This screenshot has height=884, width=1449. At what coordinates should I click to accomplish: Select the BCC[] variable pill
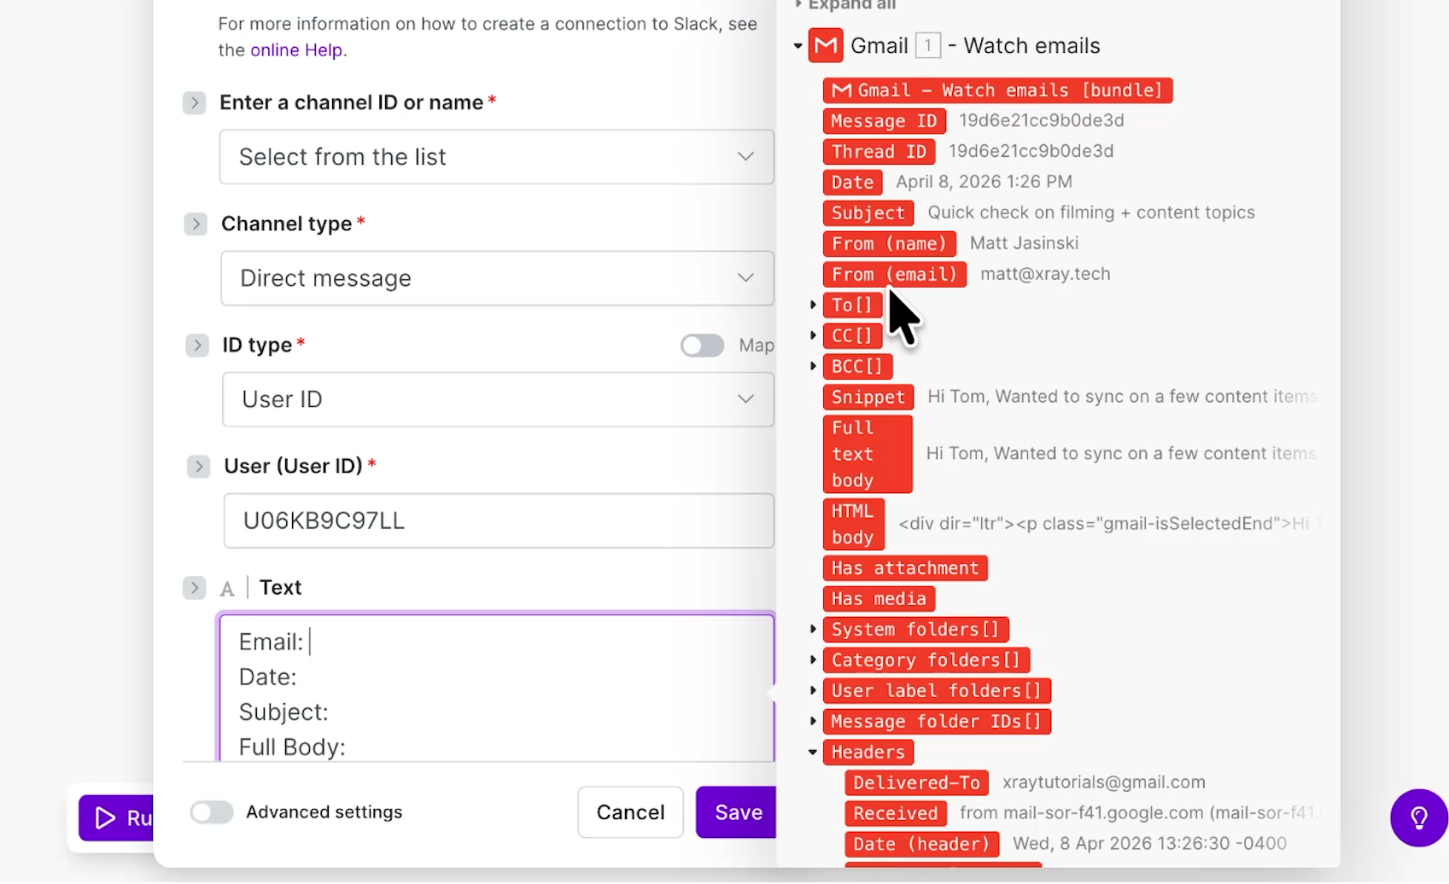[x=857, y=367]
